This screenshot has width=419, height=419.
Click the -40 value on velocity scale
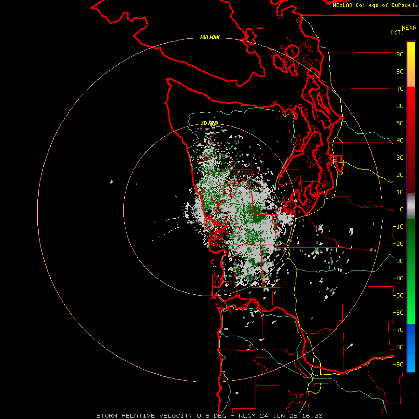click(x=398, y=278)
